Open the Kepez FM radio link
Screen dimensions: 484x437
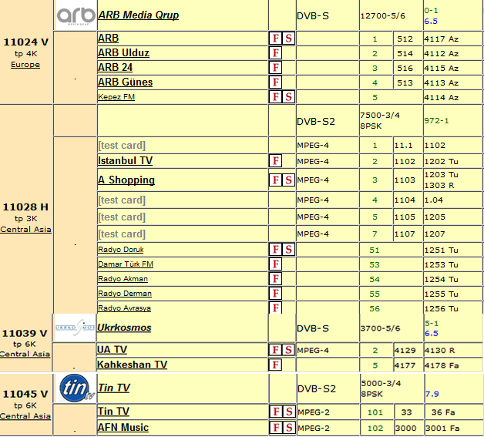[116, 97]
